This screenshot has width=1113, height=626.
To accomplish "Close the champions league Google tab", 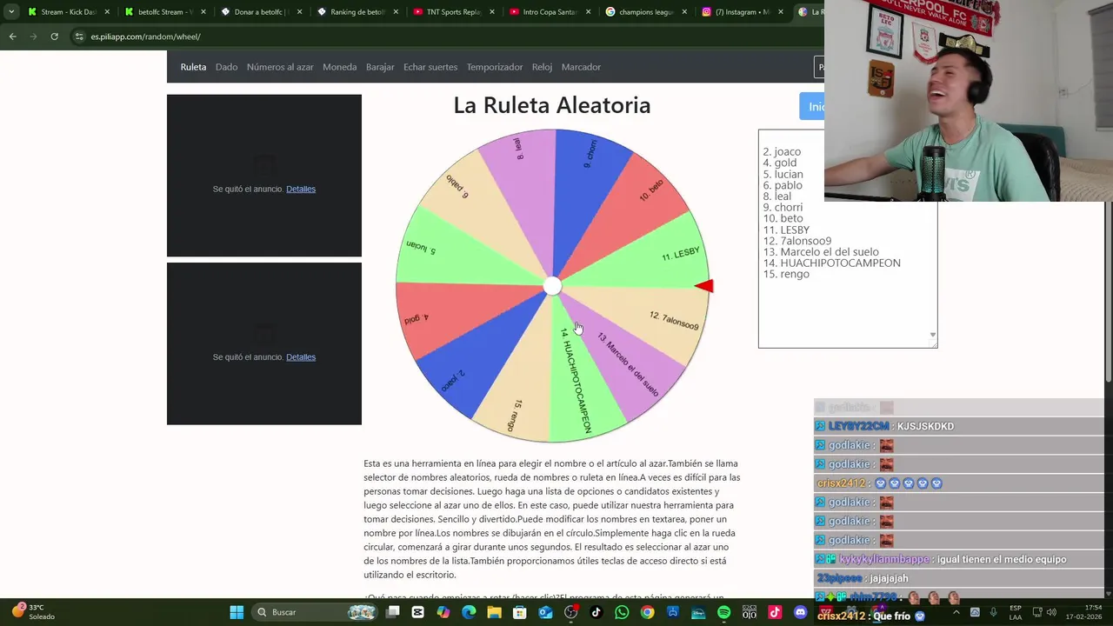I will [684, 12].
